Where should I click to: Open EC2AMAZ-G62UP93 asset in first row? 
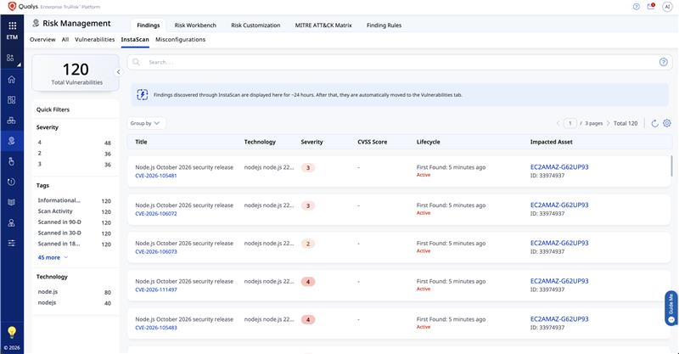tap(559, 167)
